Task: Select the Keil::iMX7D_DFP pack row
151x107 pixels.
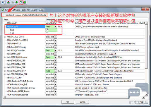Action: [x=14, y=78]
